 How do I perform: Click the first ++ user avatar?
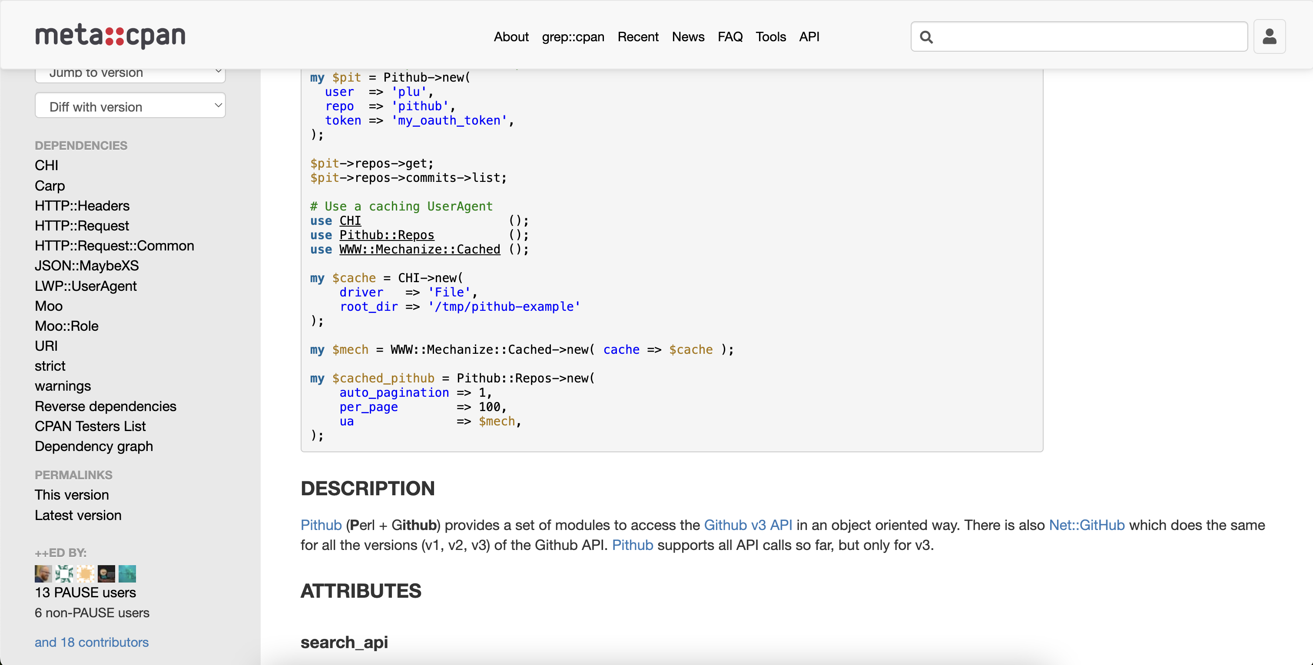(x=43, y=573)
